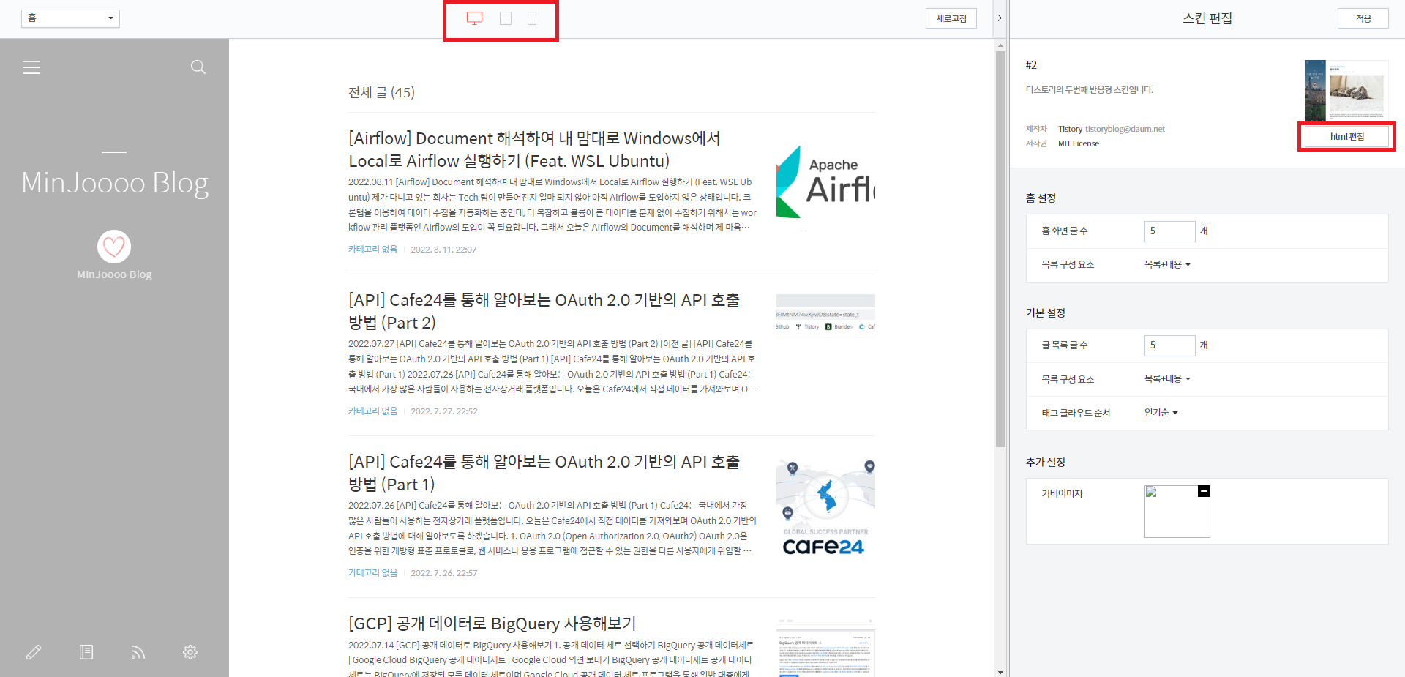This screenshot has width=1405, height=677.
Task: Click the MinJoooo Blog large title
Action: click(114, 183)
